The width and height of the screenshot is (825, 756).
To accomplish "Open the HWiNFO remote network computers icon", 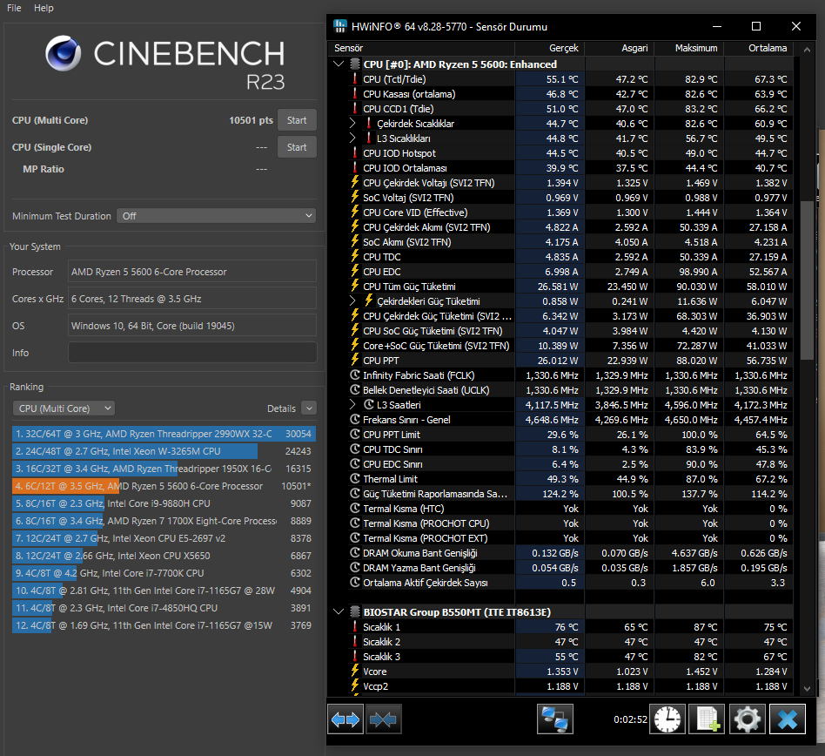I will click(x=555, y=719).
